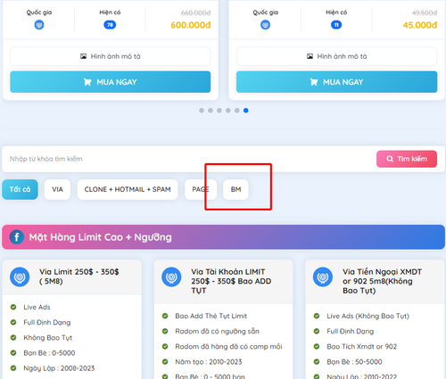
Task: Click the 45.000đ price
Action: pyautogui.click(x=420, y=25)
